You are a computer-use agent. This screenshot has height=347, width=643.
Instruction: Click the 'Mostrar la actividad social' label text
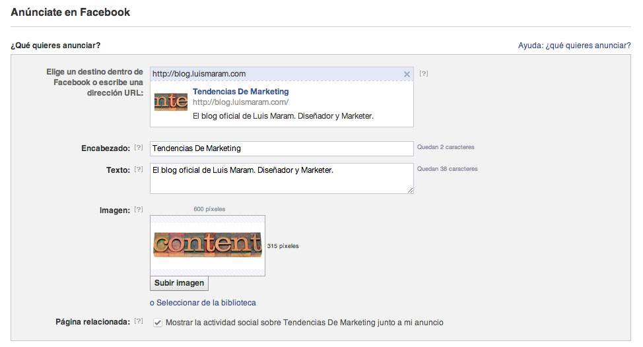304,323
